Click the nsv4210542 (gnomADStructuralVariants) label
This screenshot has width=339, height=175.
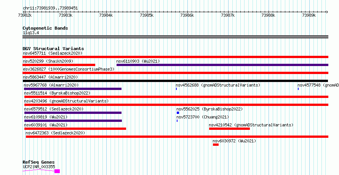[x=251, y=125]
